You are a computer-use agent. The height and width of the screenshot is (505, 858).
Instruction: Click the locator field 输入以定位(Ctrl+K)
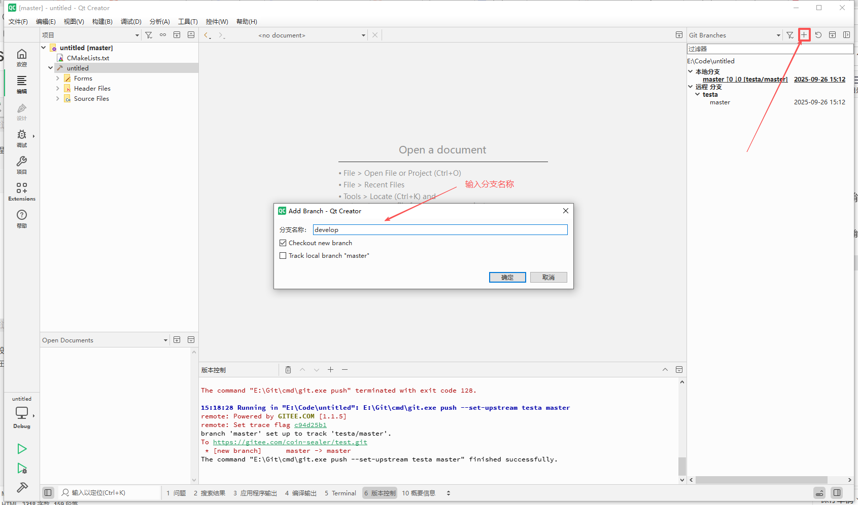click(x=110, y=492)
